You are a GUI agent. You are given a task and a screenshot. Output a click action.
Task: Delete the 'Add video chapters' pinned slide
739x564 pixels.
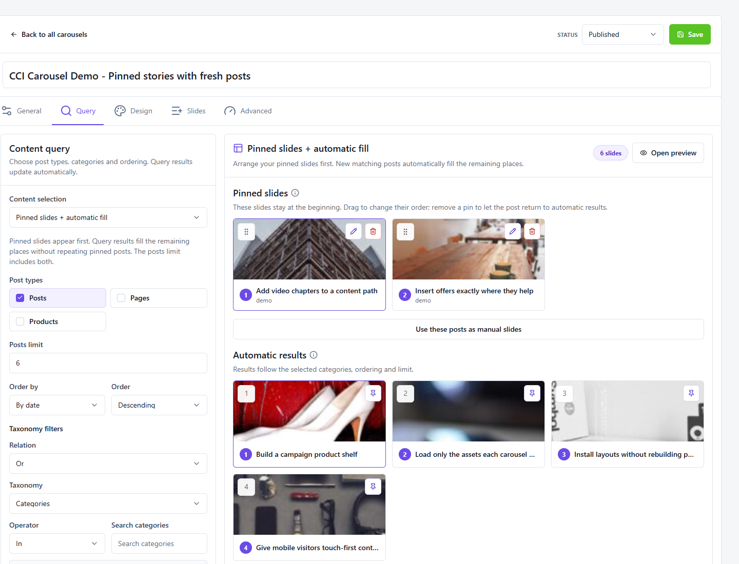(373, 231)
